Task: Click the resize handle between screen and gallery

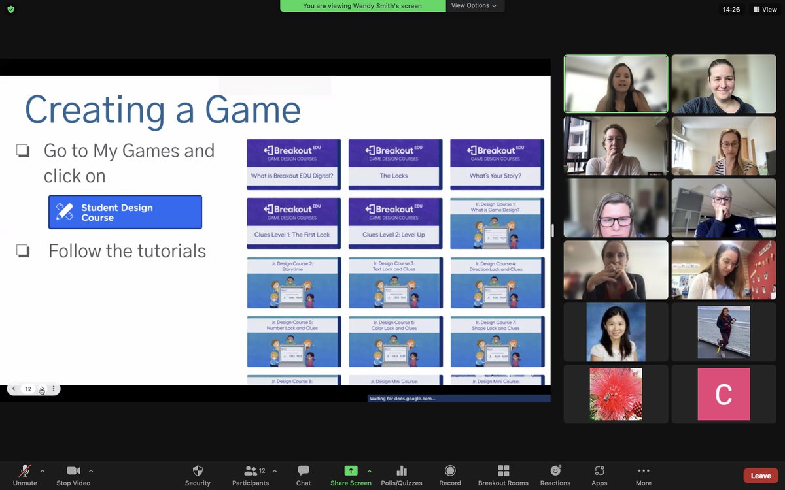Action: 553,230
